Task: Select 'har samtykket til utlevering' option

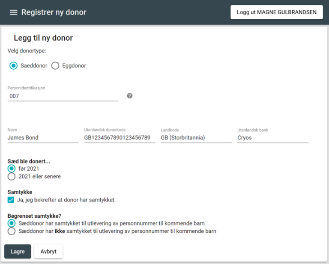Action: (x=12, y=223)
